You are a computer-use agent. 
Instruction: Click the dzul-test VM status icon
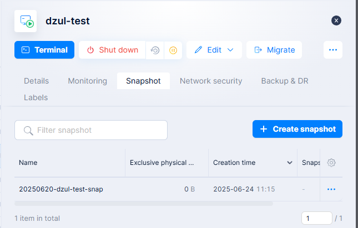pyautogui.click(x=26, y=21)
